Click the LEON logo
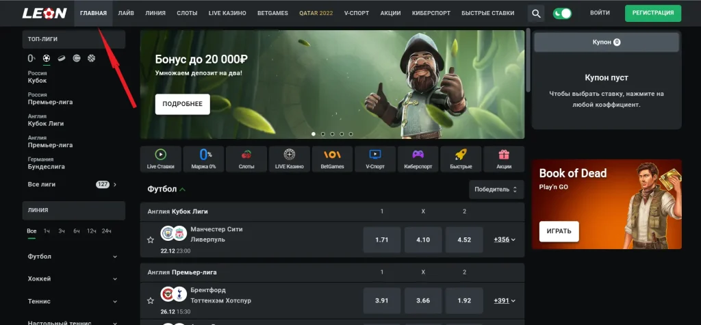Screen dimensions: 701x325 [44, 13]
